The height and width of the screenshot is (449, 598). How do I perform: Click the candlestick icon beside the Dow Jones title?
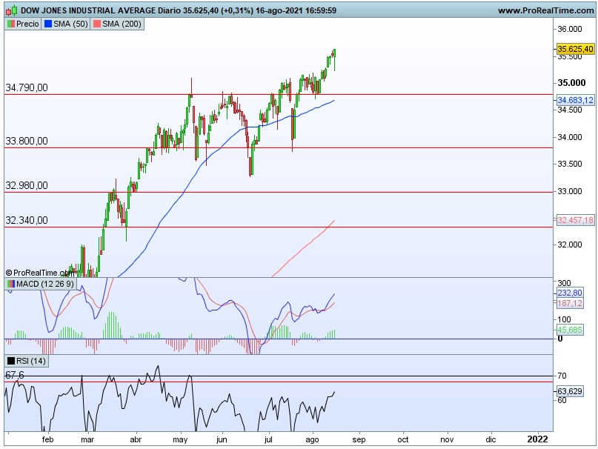click(x=12, y=10)
